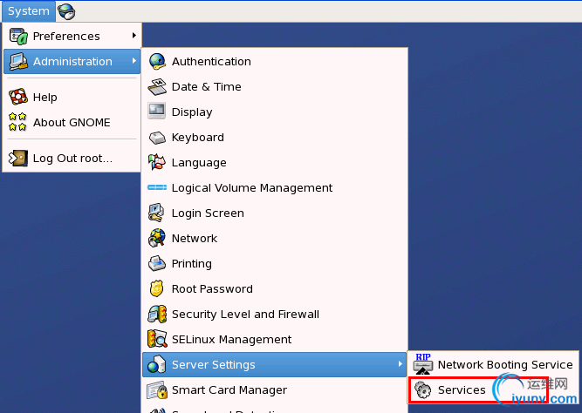Click the Authentication globe-and-key icon

157,62
